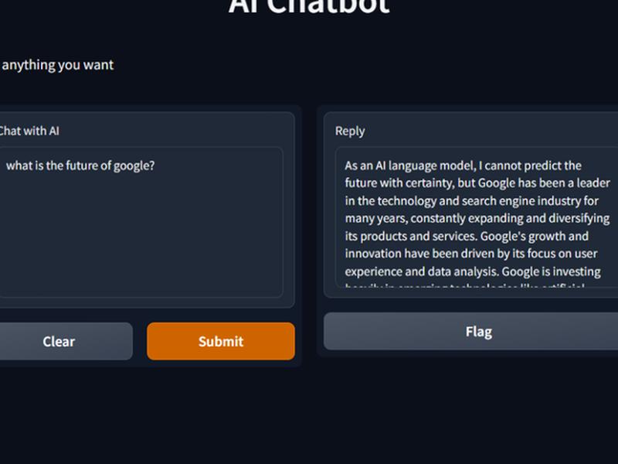This screenshot has height=464, width=618.
Task: Click the orange Submit button
Action: 221,341
